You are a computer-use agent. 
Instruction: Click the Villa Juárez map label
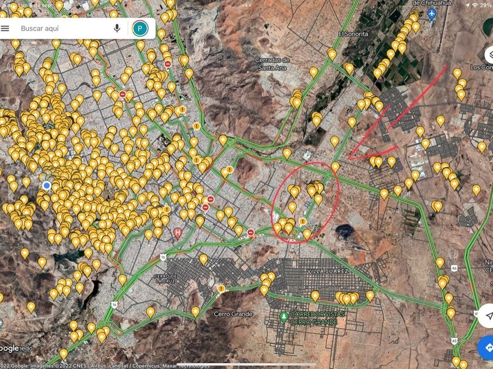[x=327, y=271]
